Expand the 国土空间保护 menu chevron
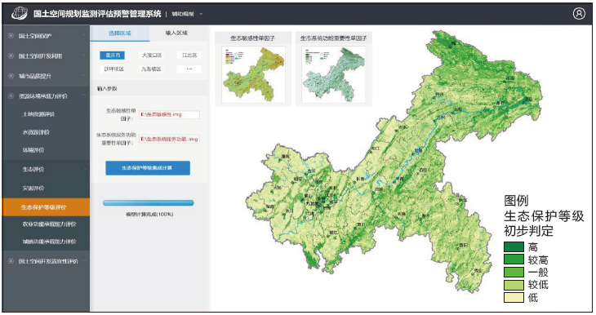596x315 pixels. (84, 36)
